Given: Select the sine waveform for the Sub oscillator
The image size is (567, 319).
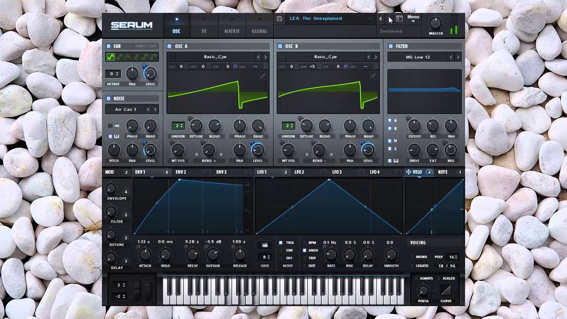Looking at the screenshot, I should (x=110, y=57).
